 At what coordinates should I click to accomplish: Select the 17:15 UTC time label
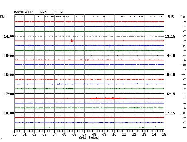click(x=170, y=113)
